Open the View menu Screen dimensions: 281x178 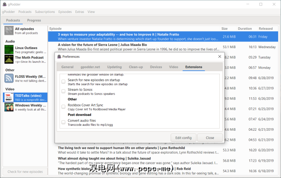coord(91,12)
